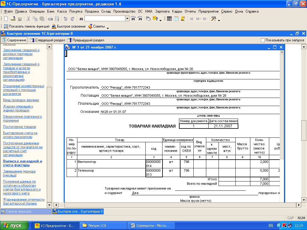307x230 pixels.
Task: Open the Продажа menu
Action: point(92,11)
